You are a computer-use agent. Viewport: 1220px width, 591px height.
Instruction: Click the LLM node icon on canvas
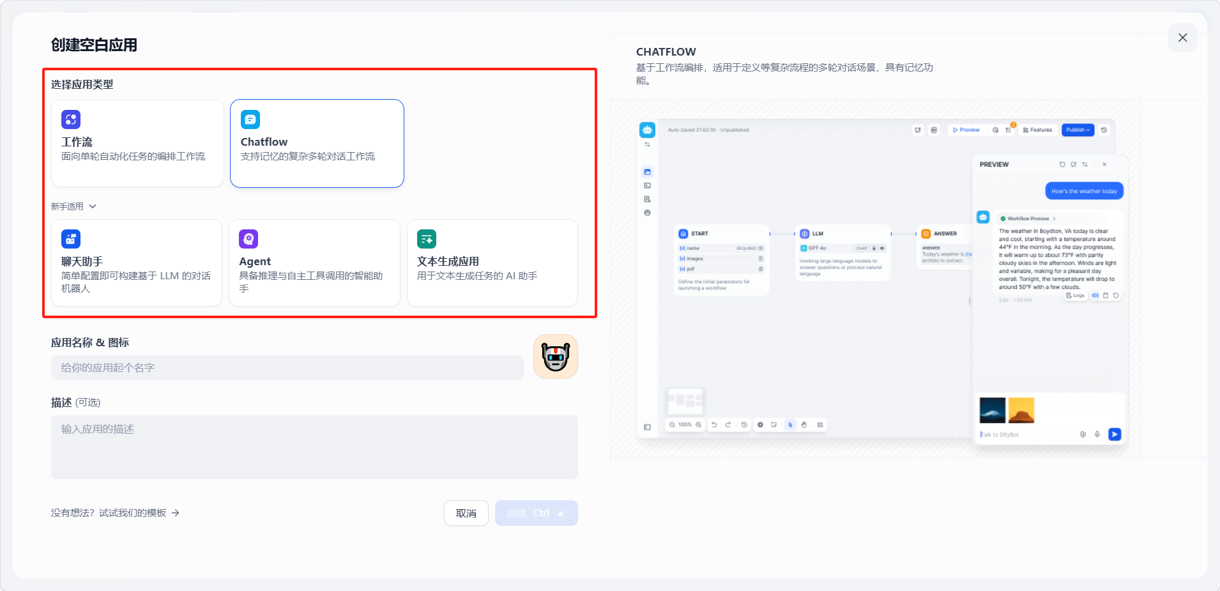[804, 234]
